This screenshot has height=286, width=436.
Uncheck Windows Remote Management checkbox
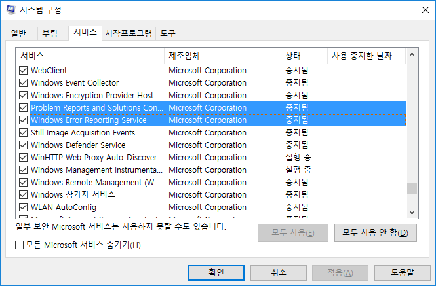coord(24,183)
